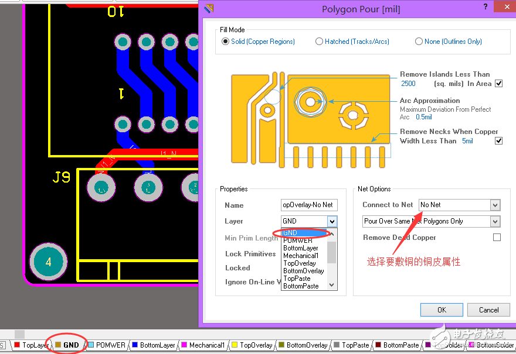The height and width of the screenshot is (354, 516).
Task: Click dark red BottomPaste color swatch
Action: [378, 345]
